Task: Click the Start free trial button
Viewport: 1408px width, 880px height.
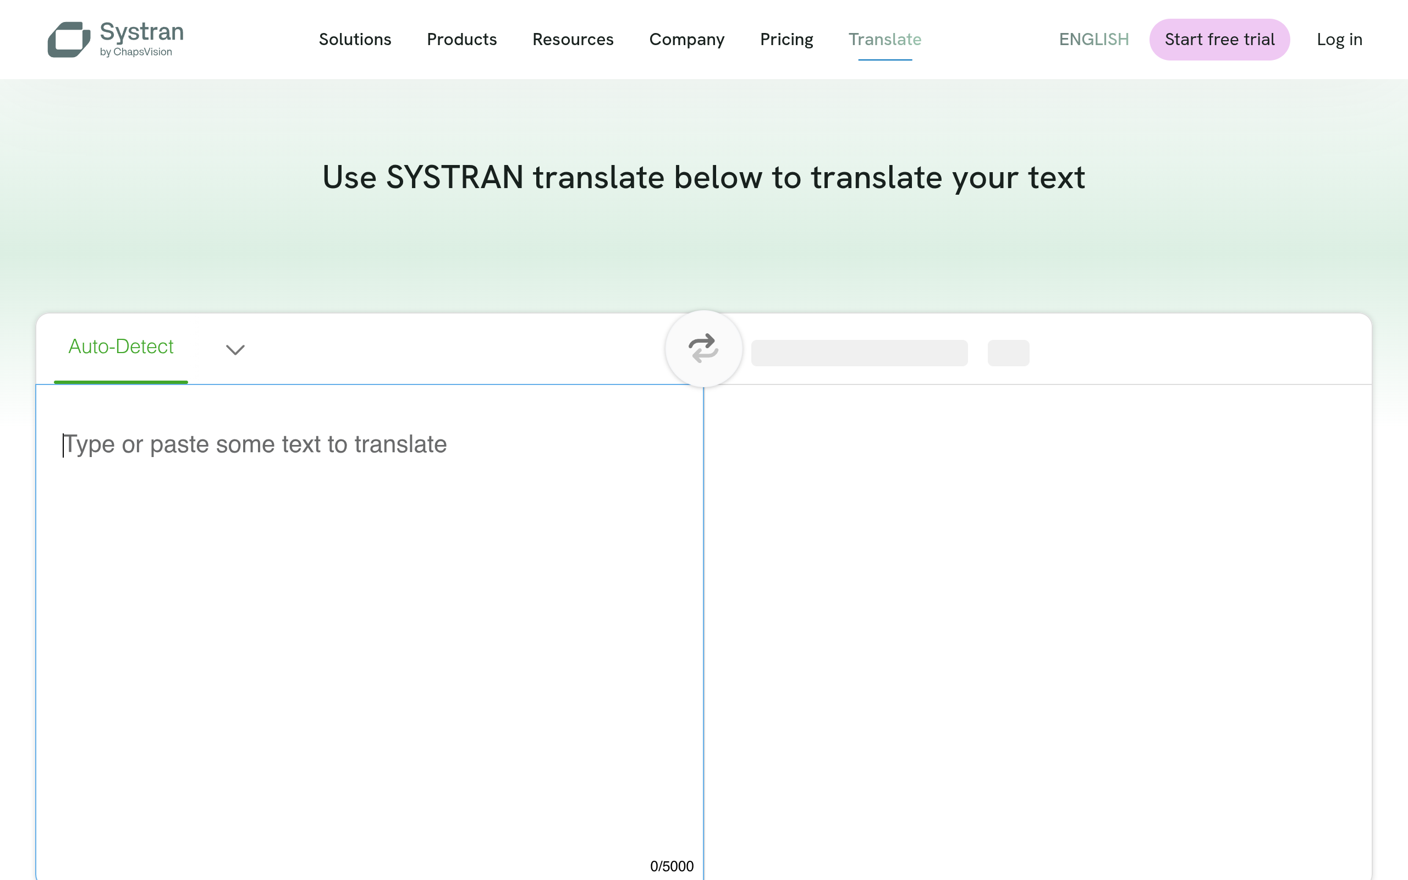Action: (x=1219, y=39)
